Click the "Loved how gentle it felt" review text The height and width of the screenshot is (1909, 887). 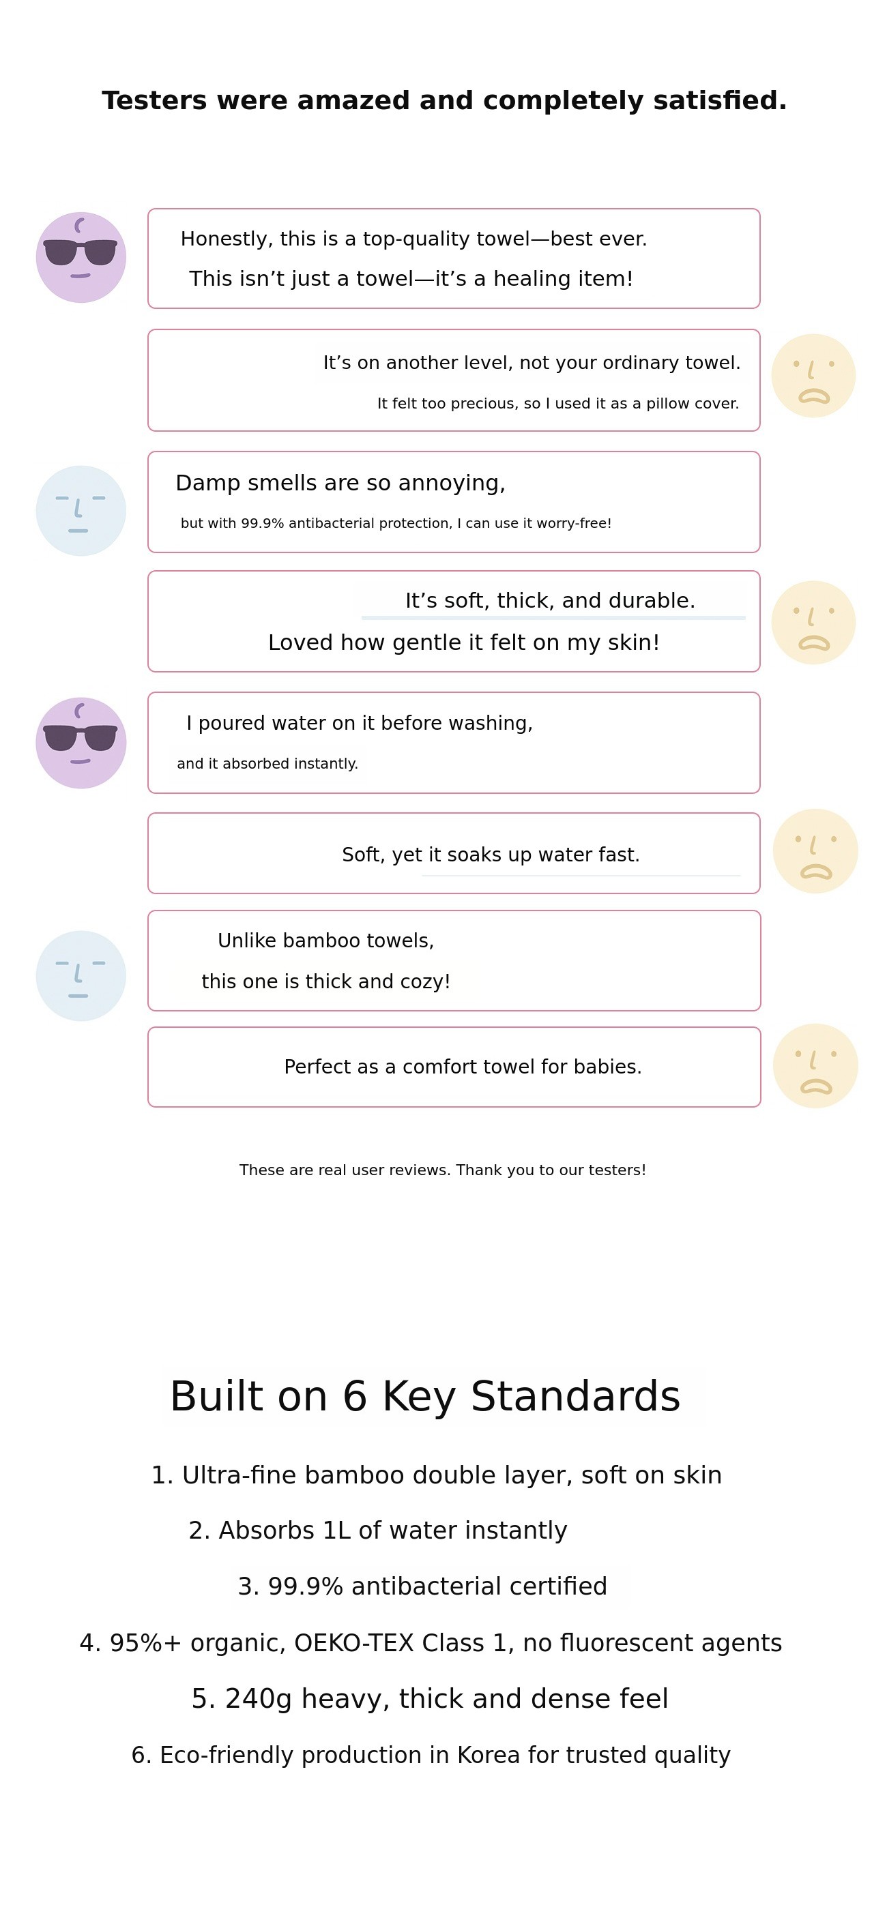[x=463, y=642]
